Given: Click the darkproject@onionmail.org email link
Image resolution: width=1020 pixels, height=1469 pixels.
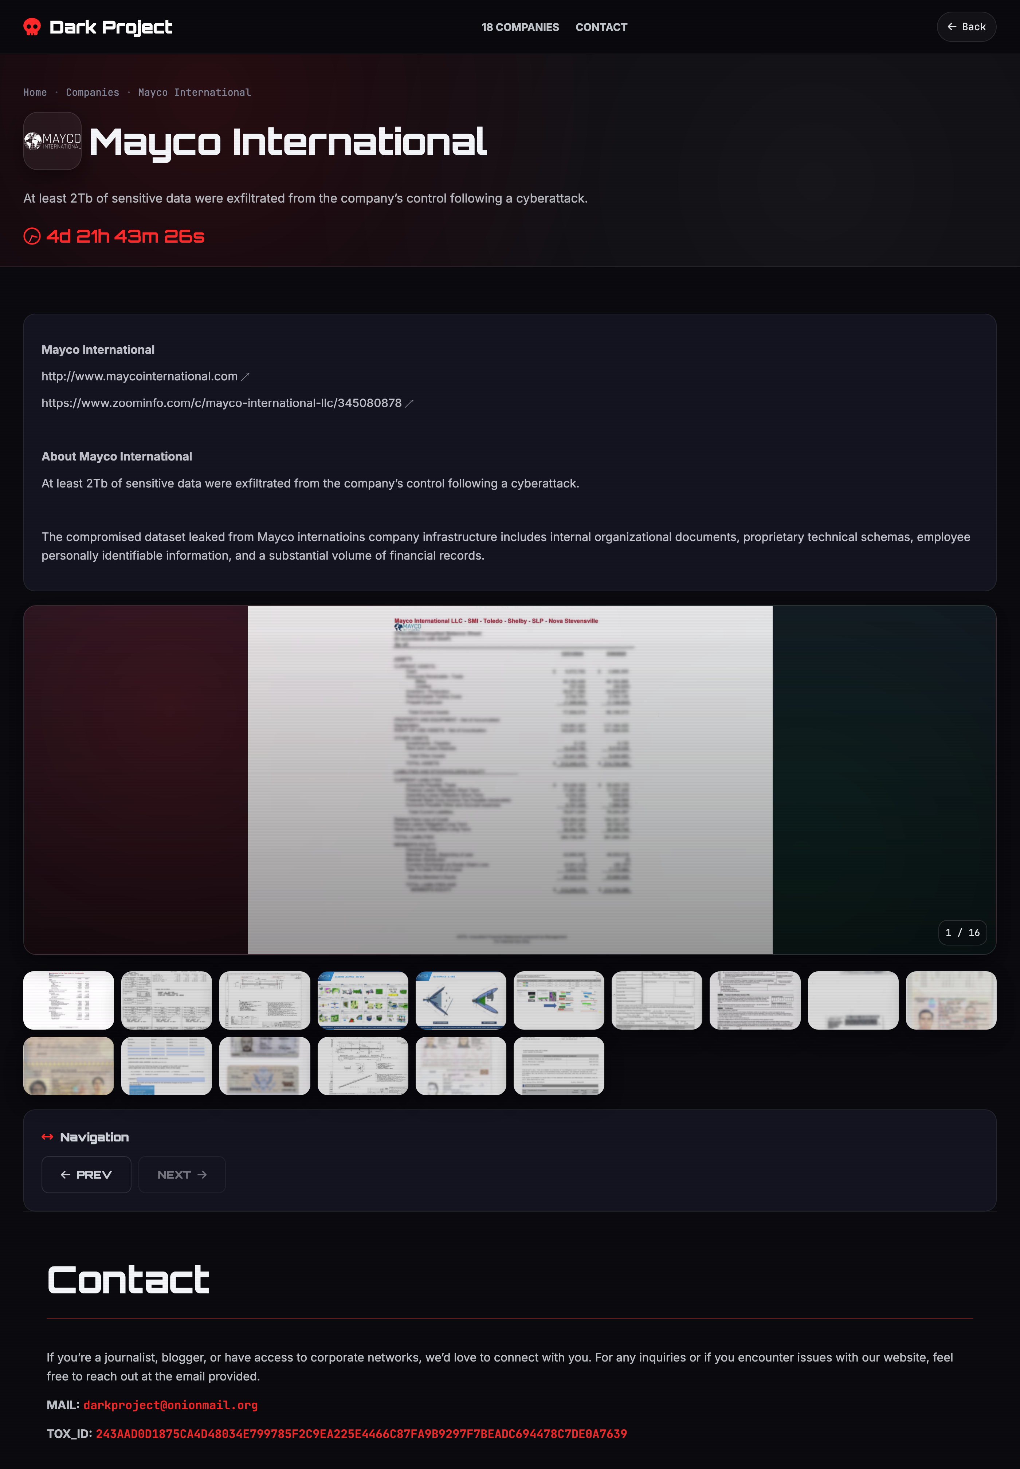Looking at the screenshot, I should (x=170, y=1405).
